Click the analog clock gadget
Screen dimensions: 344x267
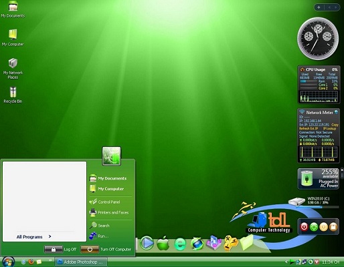click(318, 39)
